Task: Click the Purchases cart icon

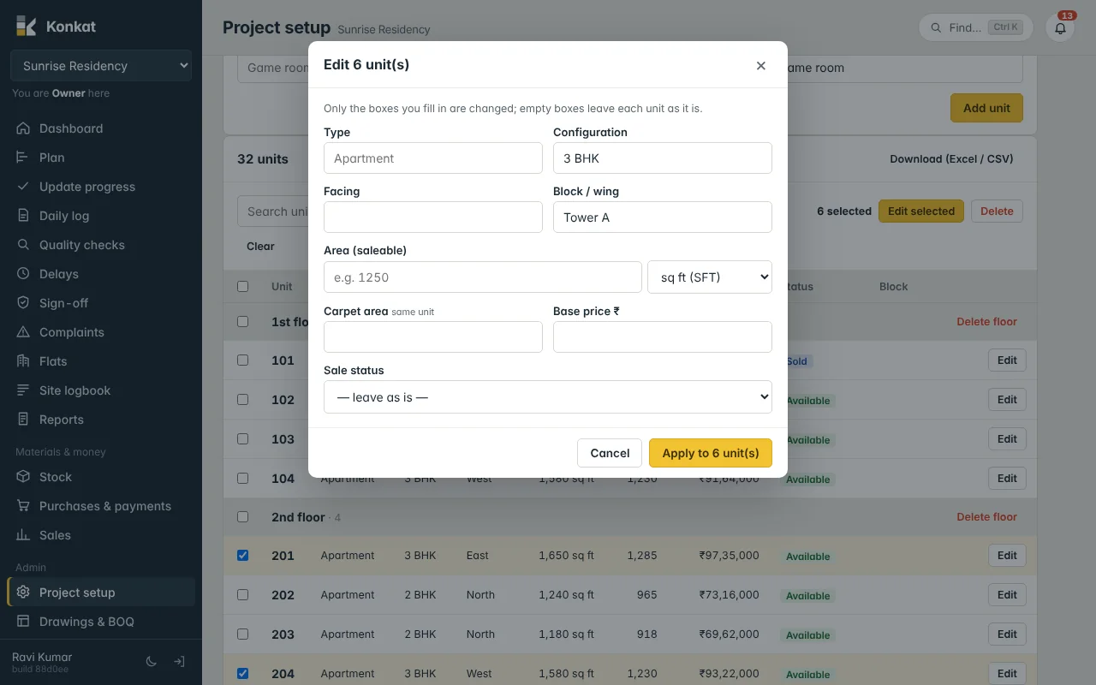Action: [23, 506]
